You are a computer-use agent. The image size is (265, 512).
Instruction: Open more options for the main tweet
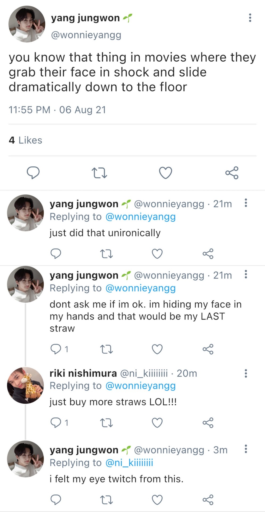(x=250, y=18)
